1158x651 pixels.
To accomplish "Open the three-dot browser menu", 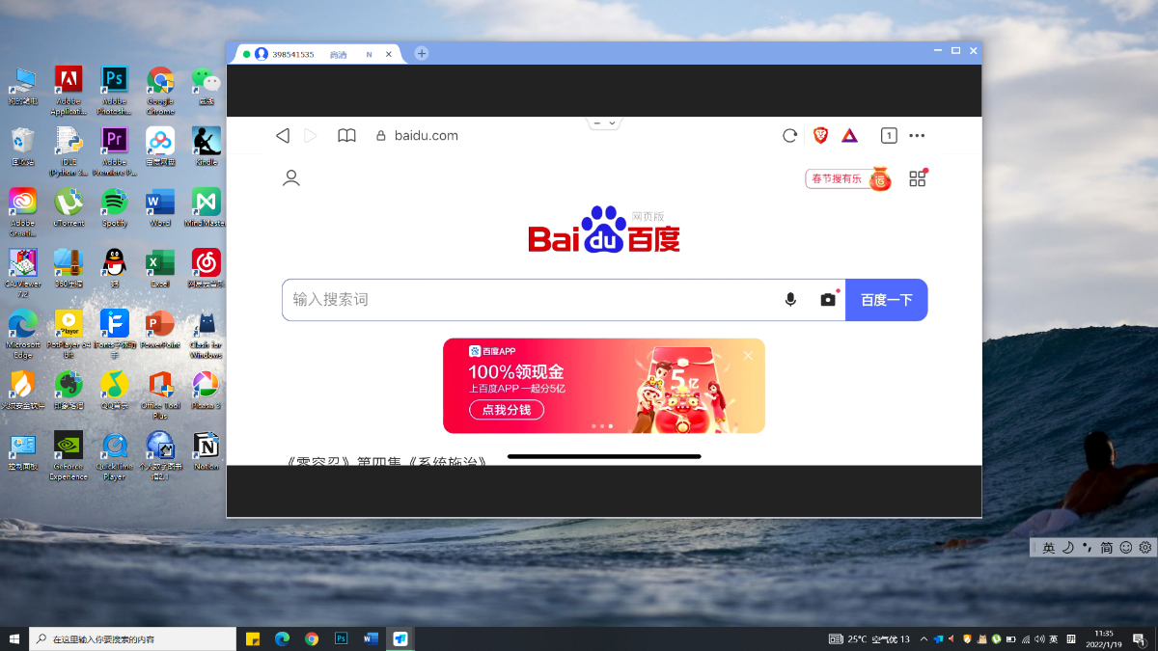I will 917,136.
